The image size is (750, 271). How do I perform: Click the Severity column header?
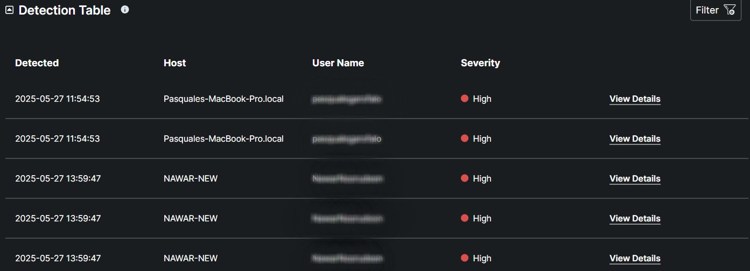pos(480,63)
